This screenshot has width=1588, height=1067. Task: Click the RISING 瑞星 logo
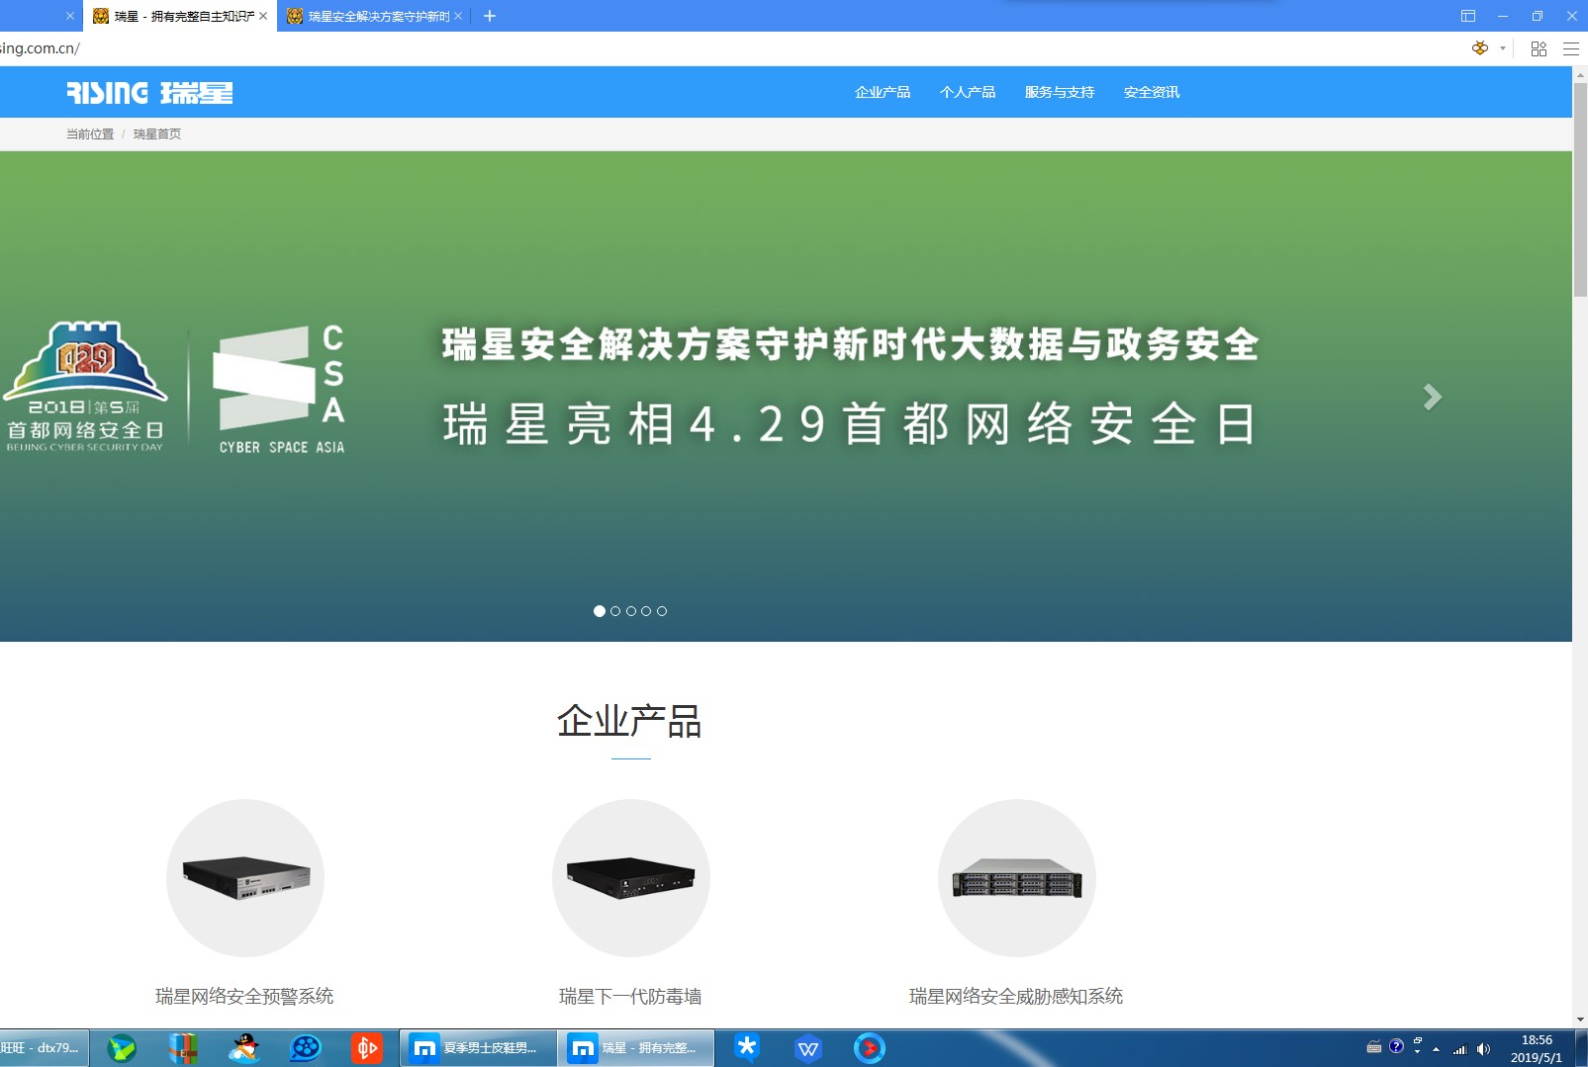(x=149, y=92)
